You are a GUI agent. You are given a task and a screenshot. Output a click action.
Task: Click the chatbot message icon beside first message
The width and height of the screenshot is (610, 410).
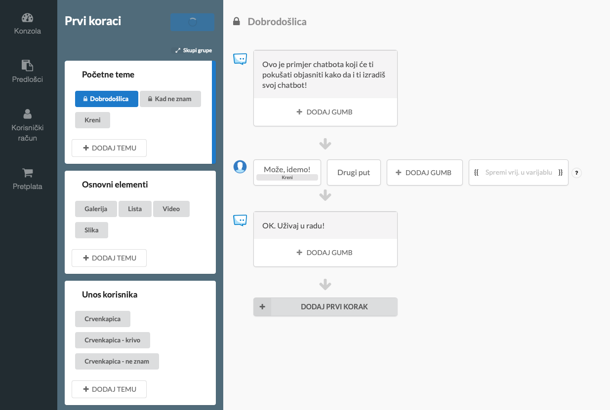240,59
